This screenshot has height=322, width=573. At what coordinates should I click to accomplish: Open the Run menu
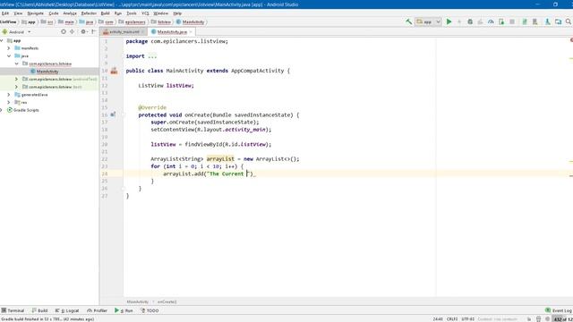[x=118, y=13]
